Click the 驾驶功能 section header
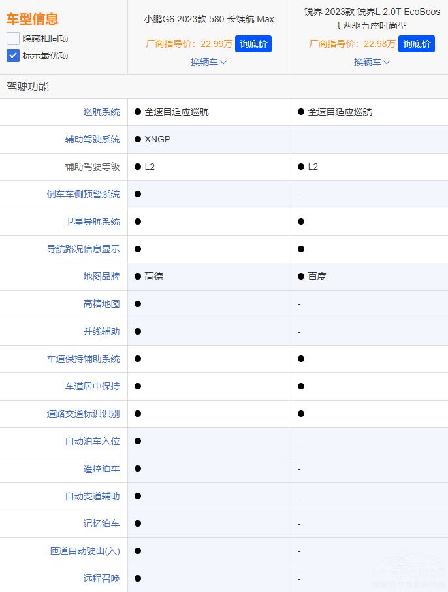This screenshot has width=448, height=592. coord(27,86)
